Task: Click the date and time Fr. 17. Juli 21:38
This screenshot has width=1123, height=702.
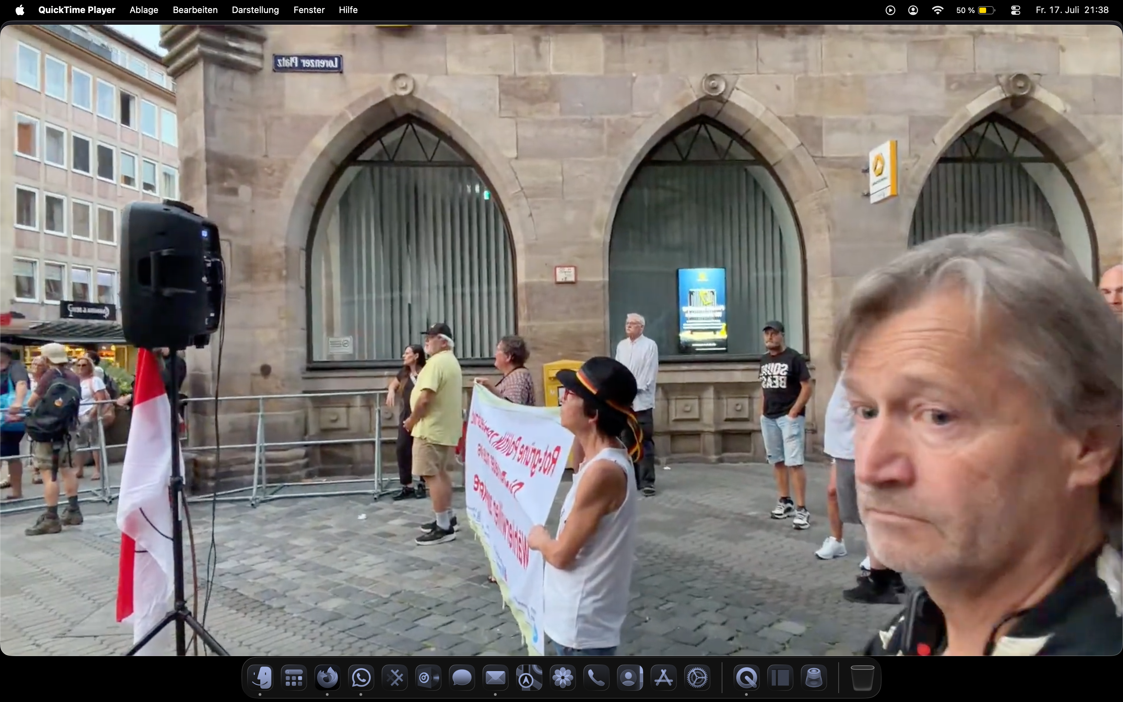Action: [1072, 10]
